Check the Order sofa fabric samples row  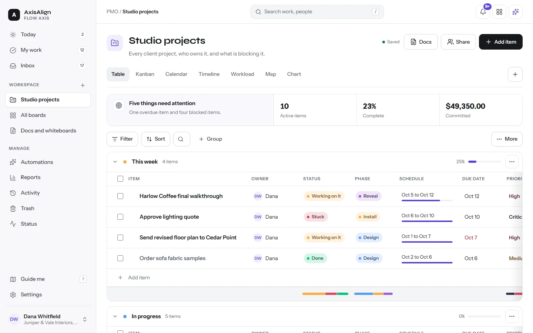(120, 258)
